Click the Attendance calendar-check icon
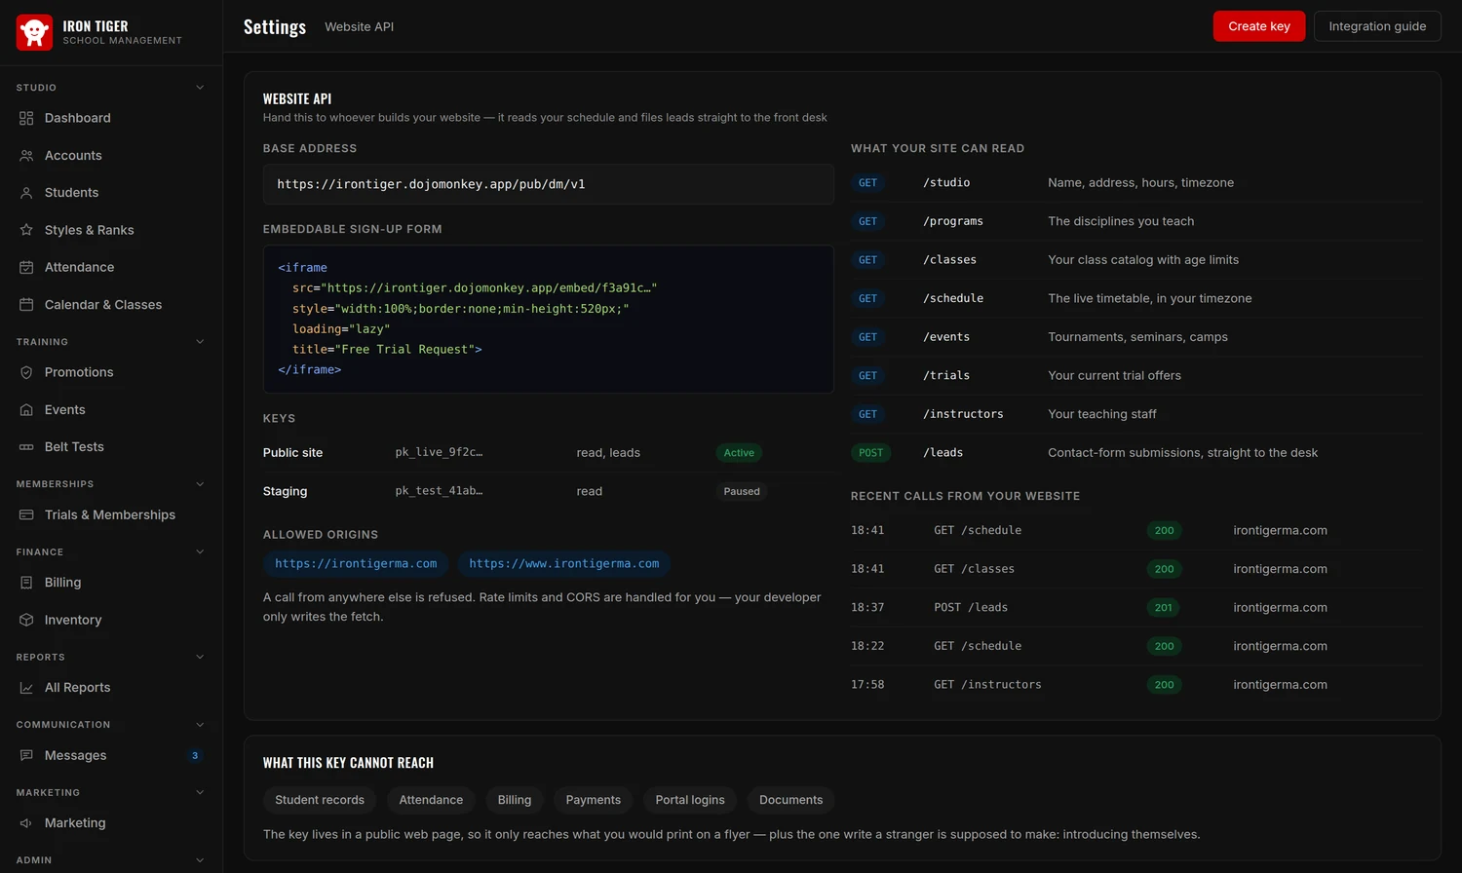This screenshot has height=873, width=1462. [26, 267]
